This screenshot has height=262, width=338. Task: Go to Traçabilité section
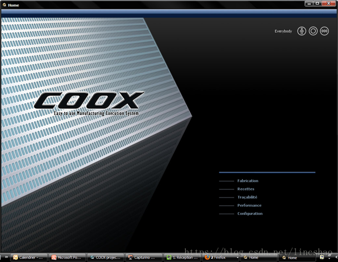click(247, 197)
